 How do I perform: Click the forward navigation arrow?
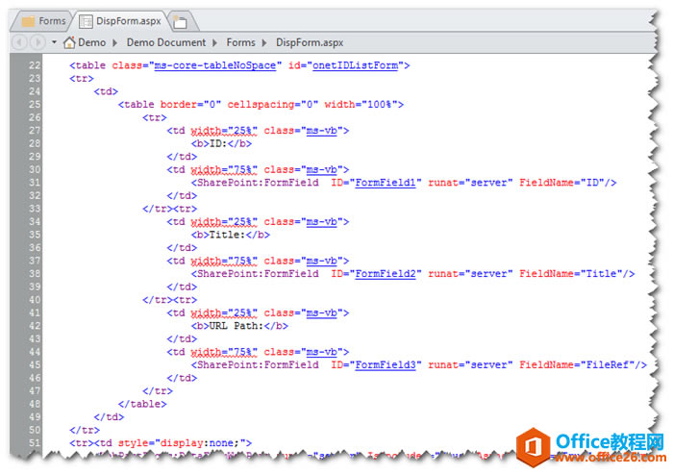pyautogui.click(x=37, y=43)
